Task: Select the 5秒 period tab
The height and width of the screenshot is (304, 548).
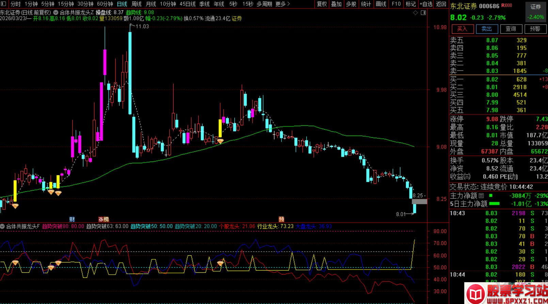Action: [x=233, y=4]
